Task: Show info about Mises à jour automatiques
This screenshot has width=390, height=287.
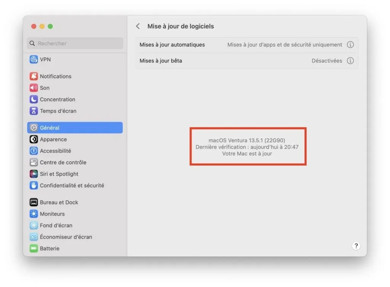Action: coord(350,45)
